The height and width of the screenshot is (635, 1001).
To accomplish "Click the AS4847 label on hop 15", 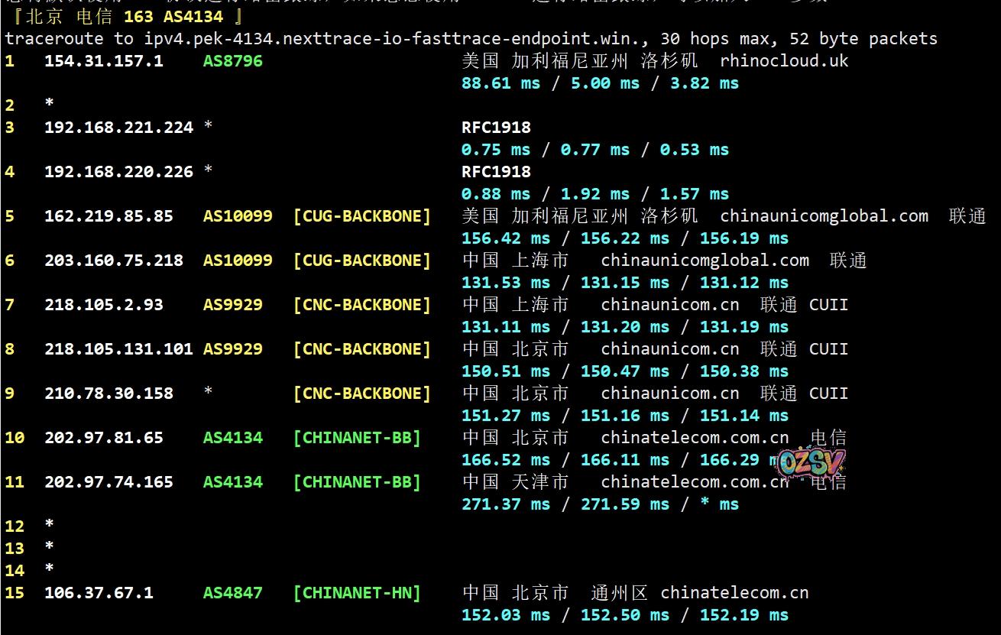I will (232, 593).
